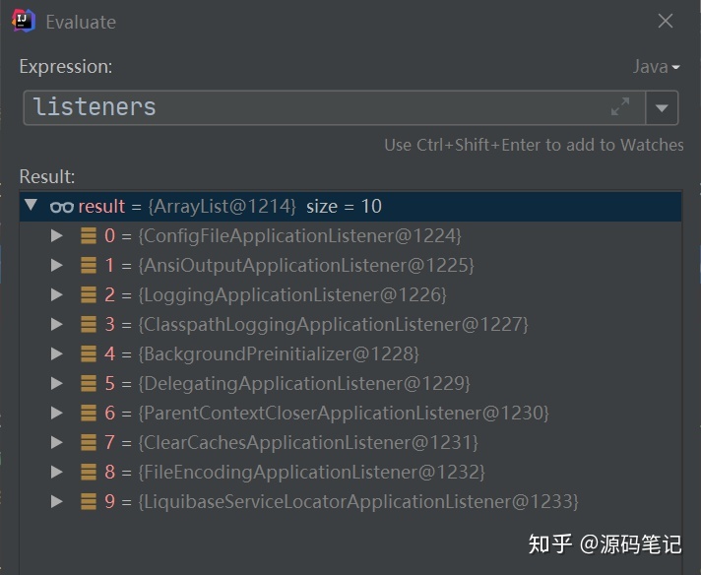Click the Ctrl+Shift+Enter Watches hint text
Screen dimensions: 701x575
534,145
